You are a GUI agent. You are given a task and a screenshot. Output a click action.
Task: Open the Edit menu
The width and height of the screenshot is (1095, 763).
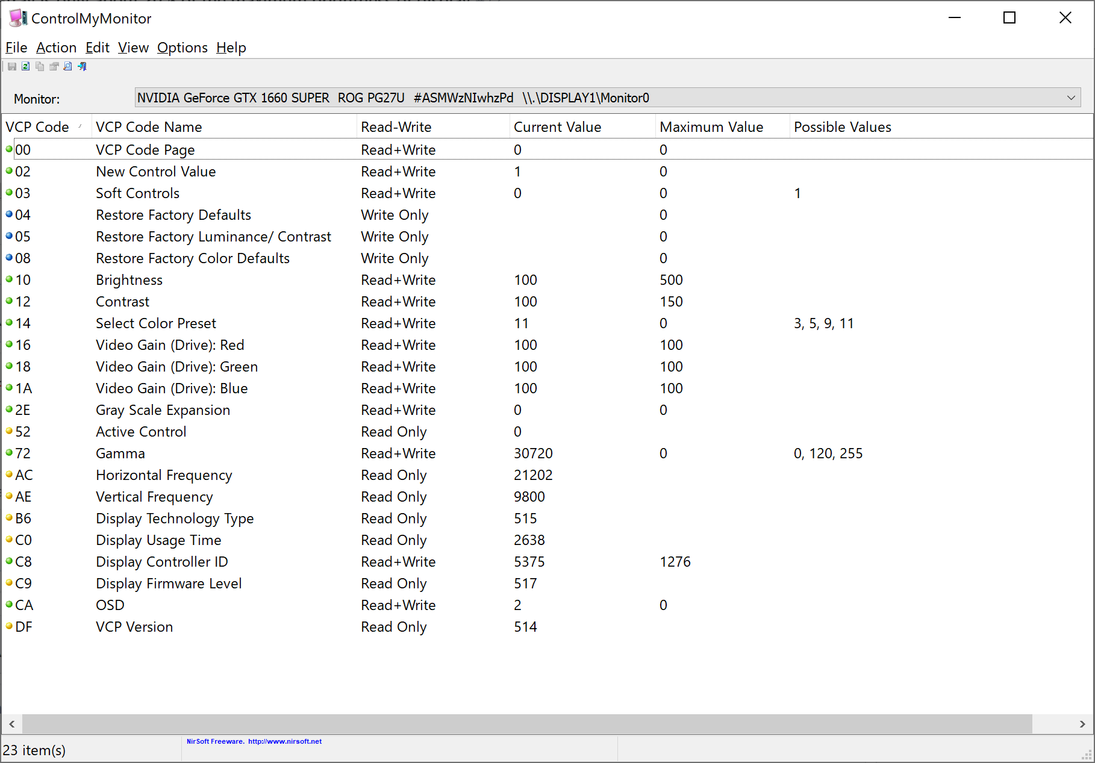pyautogui.click(x=97, y=48)
